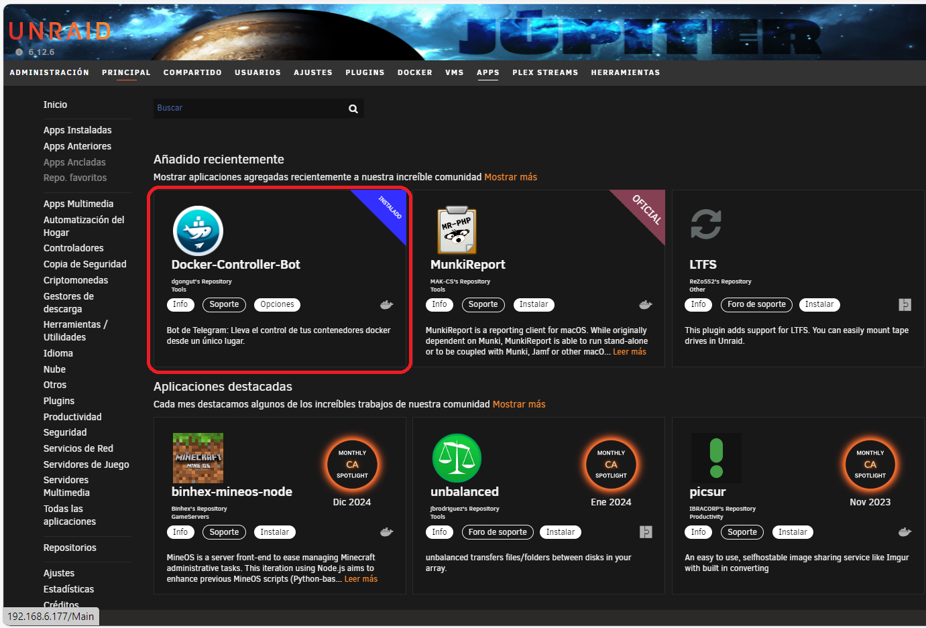Open the Principal tab
This screenshot has width=926, height=628.
click(x=126, y=72)
